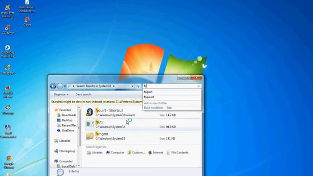
Task: Select the PartizanBe... file on desktop
Action: coord(27,6)
